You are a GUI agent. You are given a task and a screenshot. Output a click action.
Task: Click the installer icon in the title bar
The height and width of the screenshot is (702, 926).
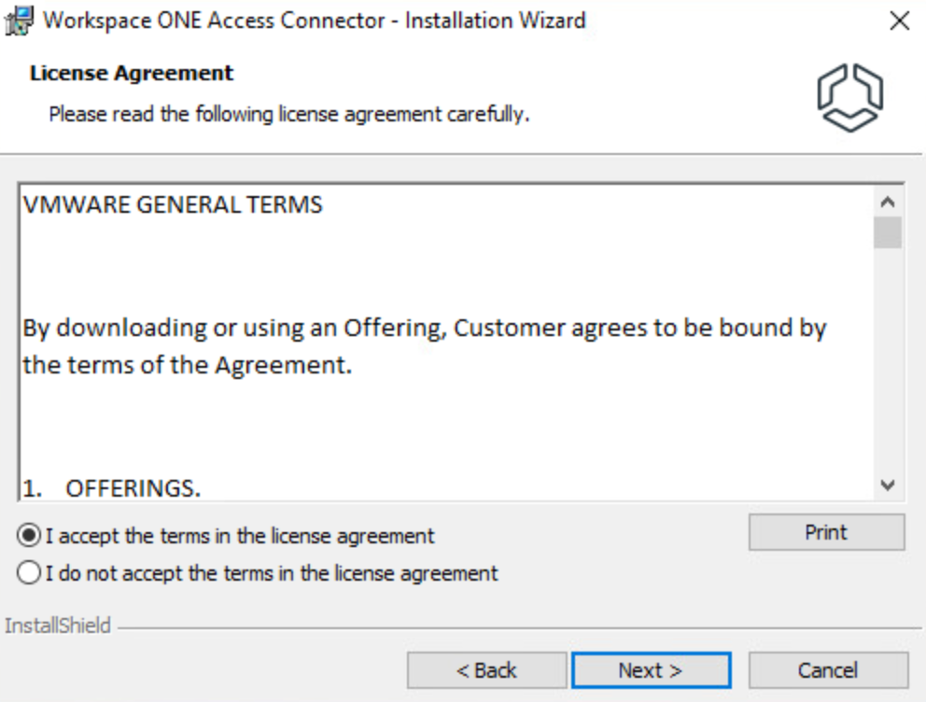point(19,21)
